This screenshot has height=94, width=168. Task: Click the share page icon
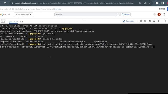click(145, 3)
